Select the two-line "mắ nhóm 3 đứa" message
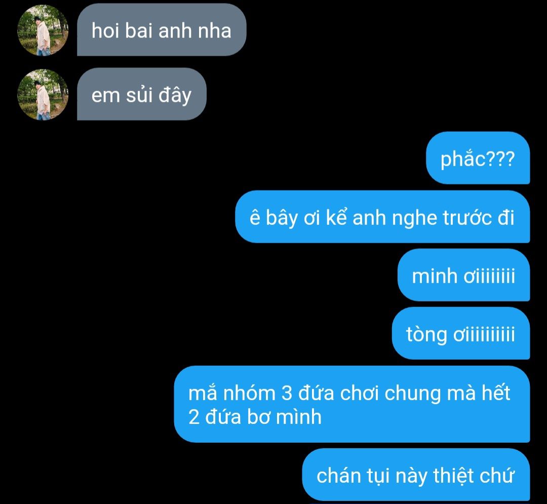Screen dimensions: 547x504 click(x=352, y=404)
